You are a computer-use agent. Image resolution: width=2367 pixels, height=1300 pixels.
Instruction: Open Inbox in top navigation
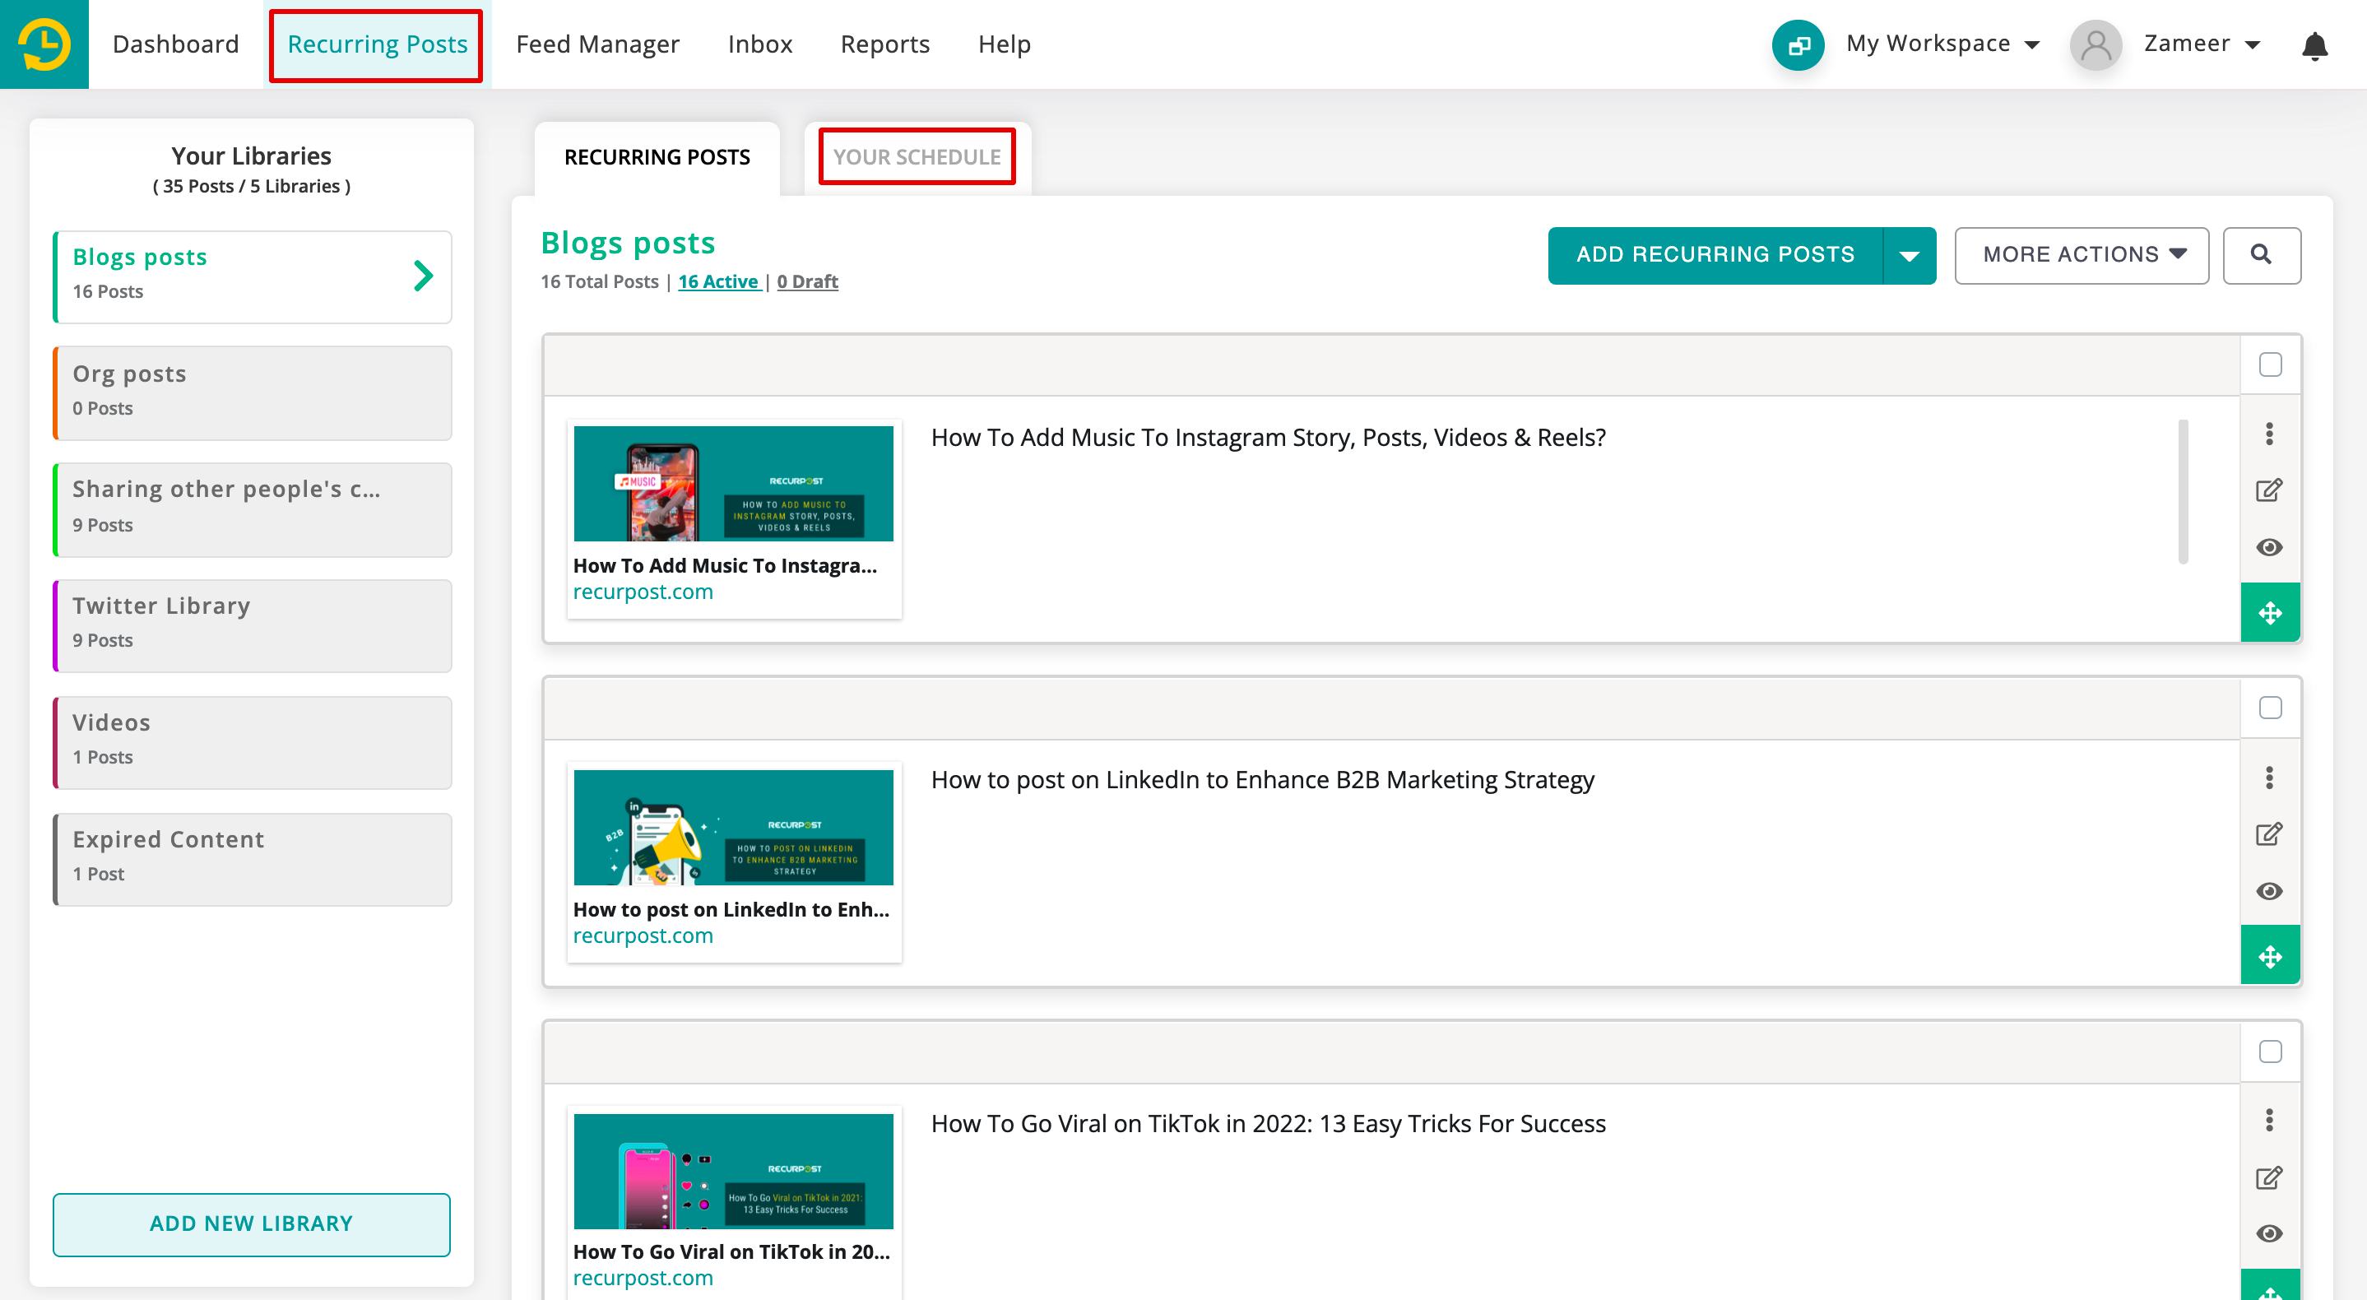click(759, 44)
